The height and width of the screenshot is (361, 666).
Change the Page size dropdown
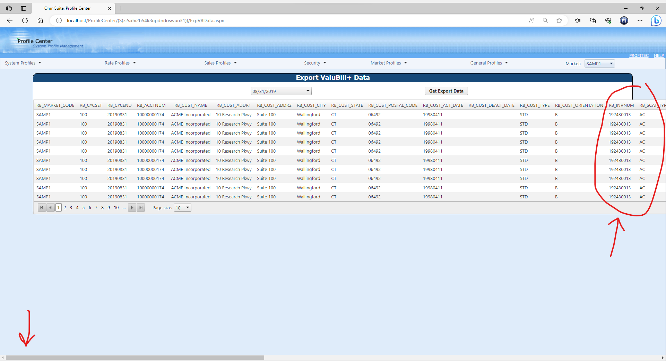point(188,208)
